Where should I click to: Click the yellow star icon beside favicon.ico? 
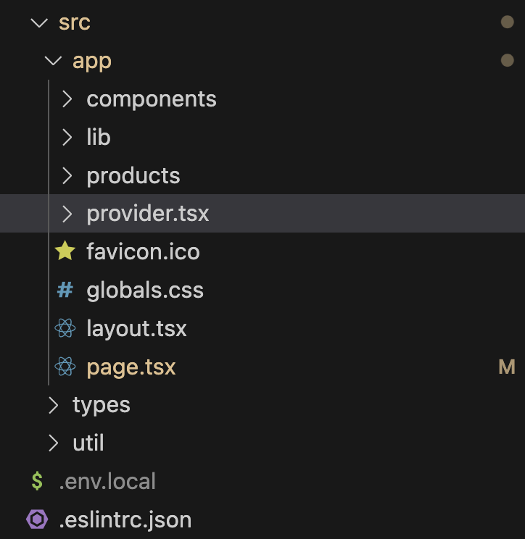point(65,252)
